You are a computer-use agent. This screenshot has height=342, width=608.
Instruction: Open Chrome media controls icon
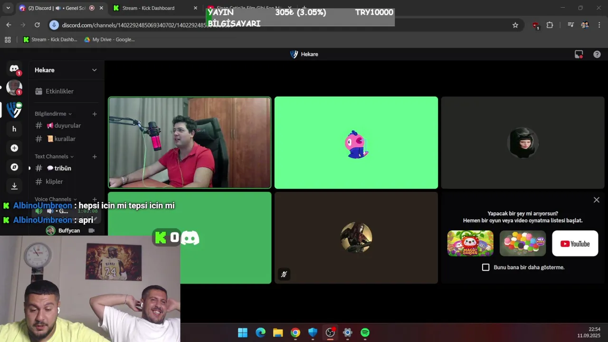[x=570, y=25]
